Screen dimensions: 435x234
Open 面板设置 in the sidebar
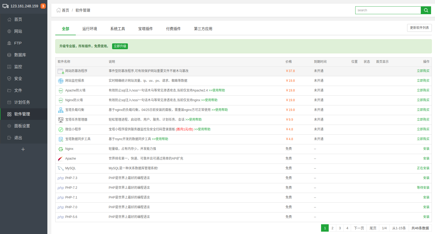pyautogui.click(x=24, y=126)
